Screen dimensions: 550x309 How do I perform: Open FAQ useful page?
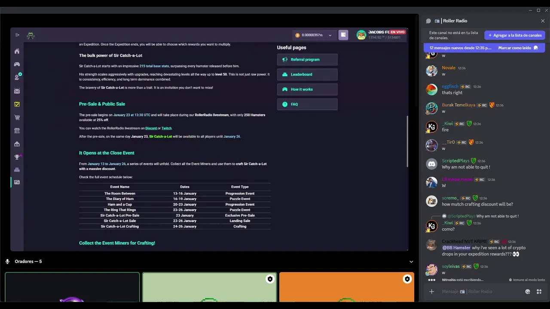pyautogui.click(x=307, y=104)
